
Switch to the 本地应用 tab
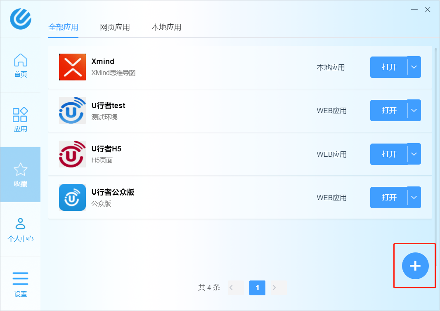coord(166,27)
